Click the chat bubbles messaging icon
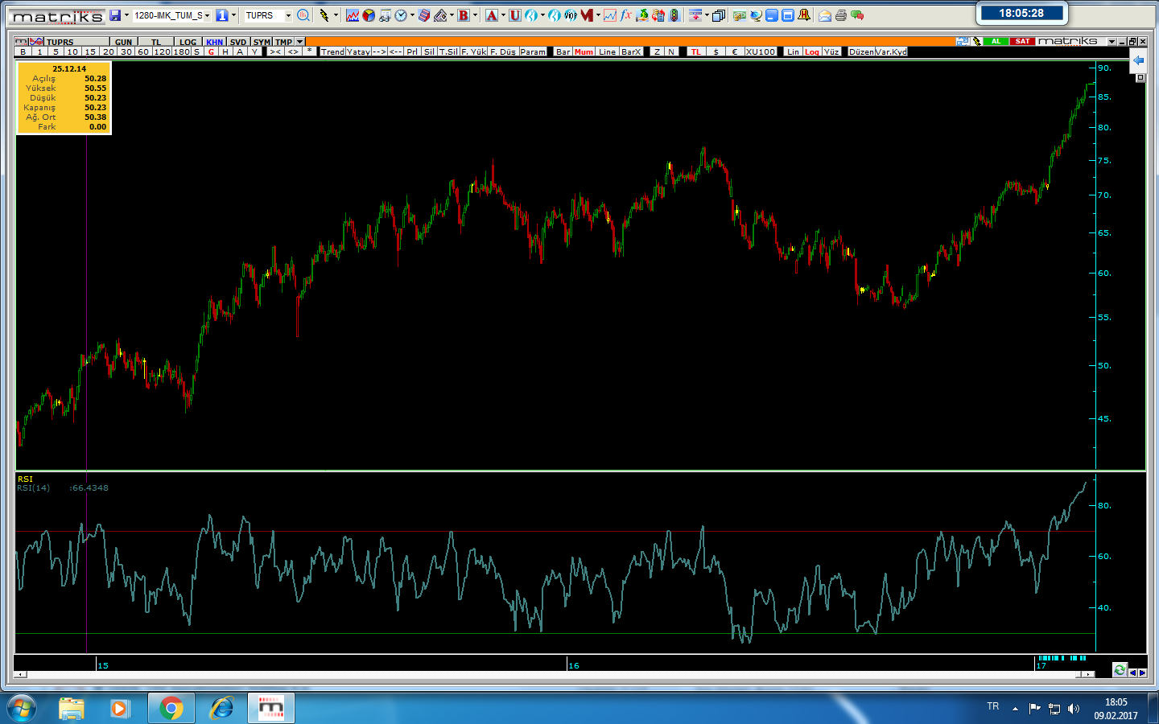The width and height of the screenshot is (1159, 724). pos(857,15)
